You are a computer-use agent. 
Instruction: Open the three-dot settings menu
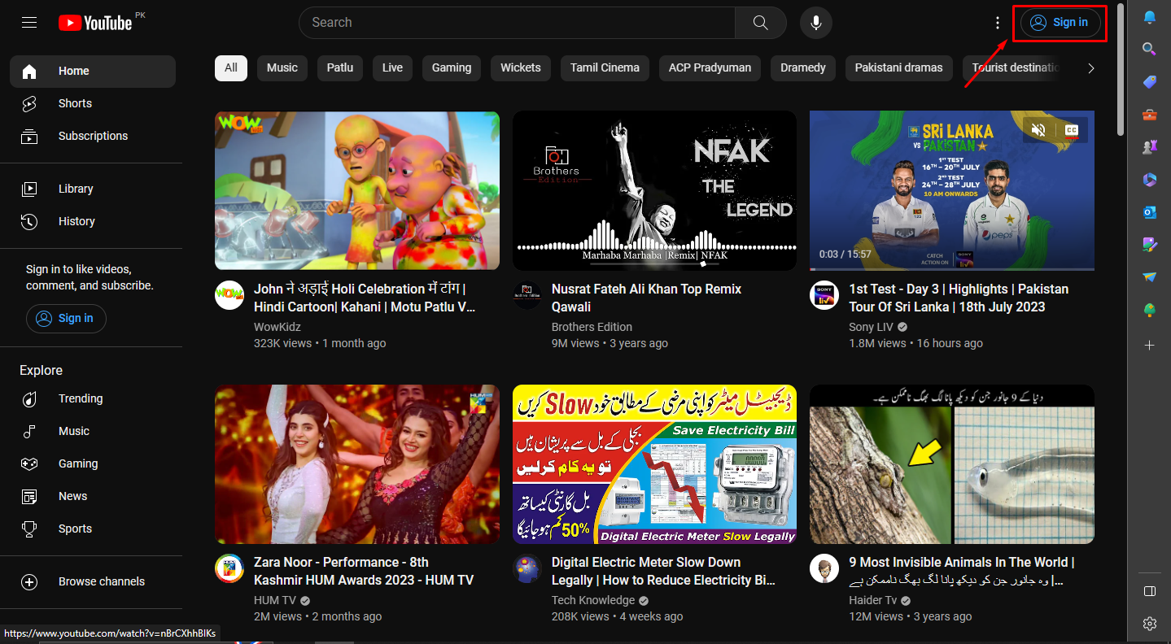(x=998, y=23)
